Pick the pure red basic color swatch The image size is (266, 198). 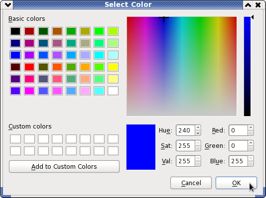[x=29, y=67]
